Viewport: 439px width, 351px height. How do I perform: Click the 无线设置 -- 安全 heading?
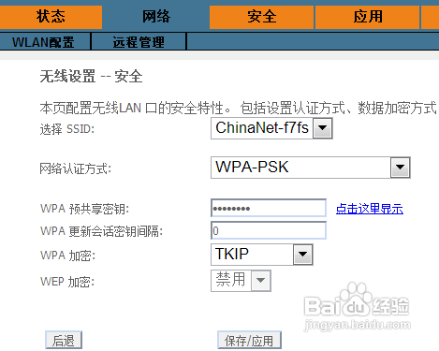[91, 77]
